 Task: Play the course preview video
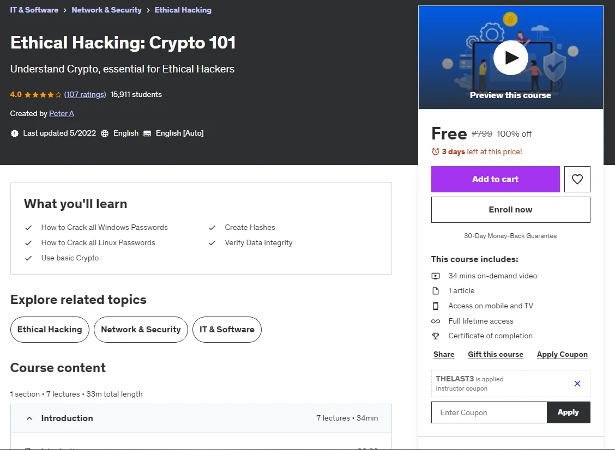(510, 58)
